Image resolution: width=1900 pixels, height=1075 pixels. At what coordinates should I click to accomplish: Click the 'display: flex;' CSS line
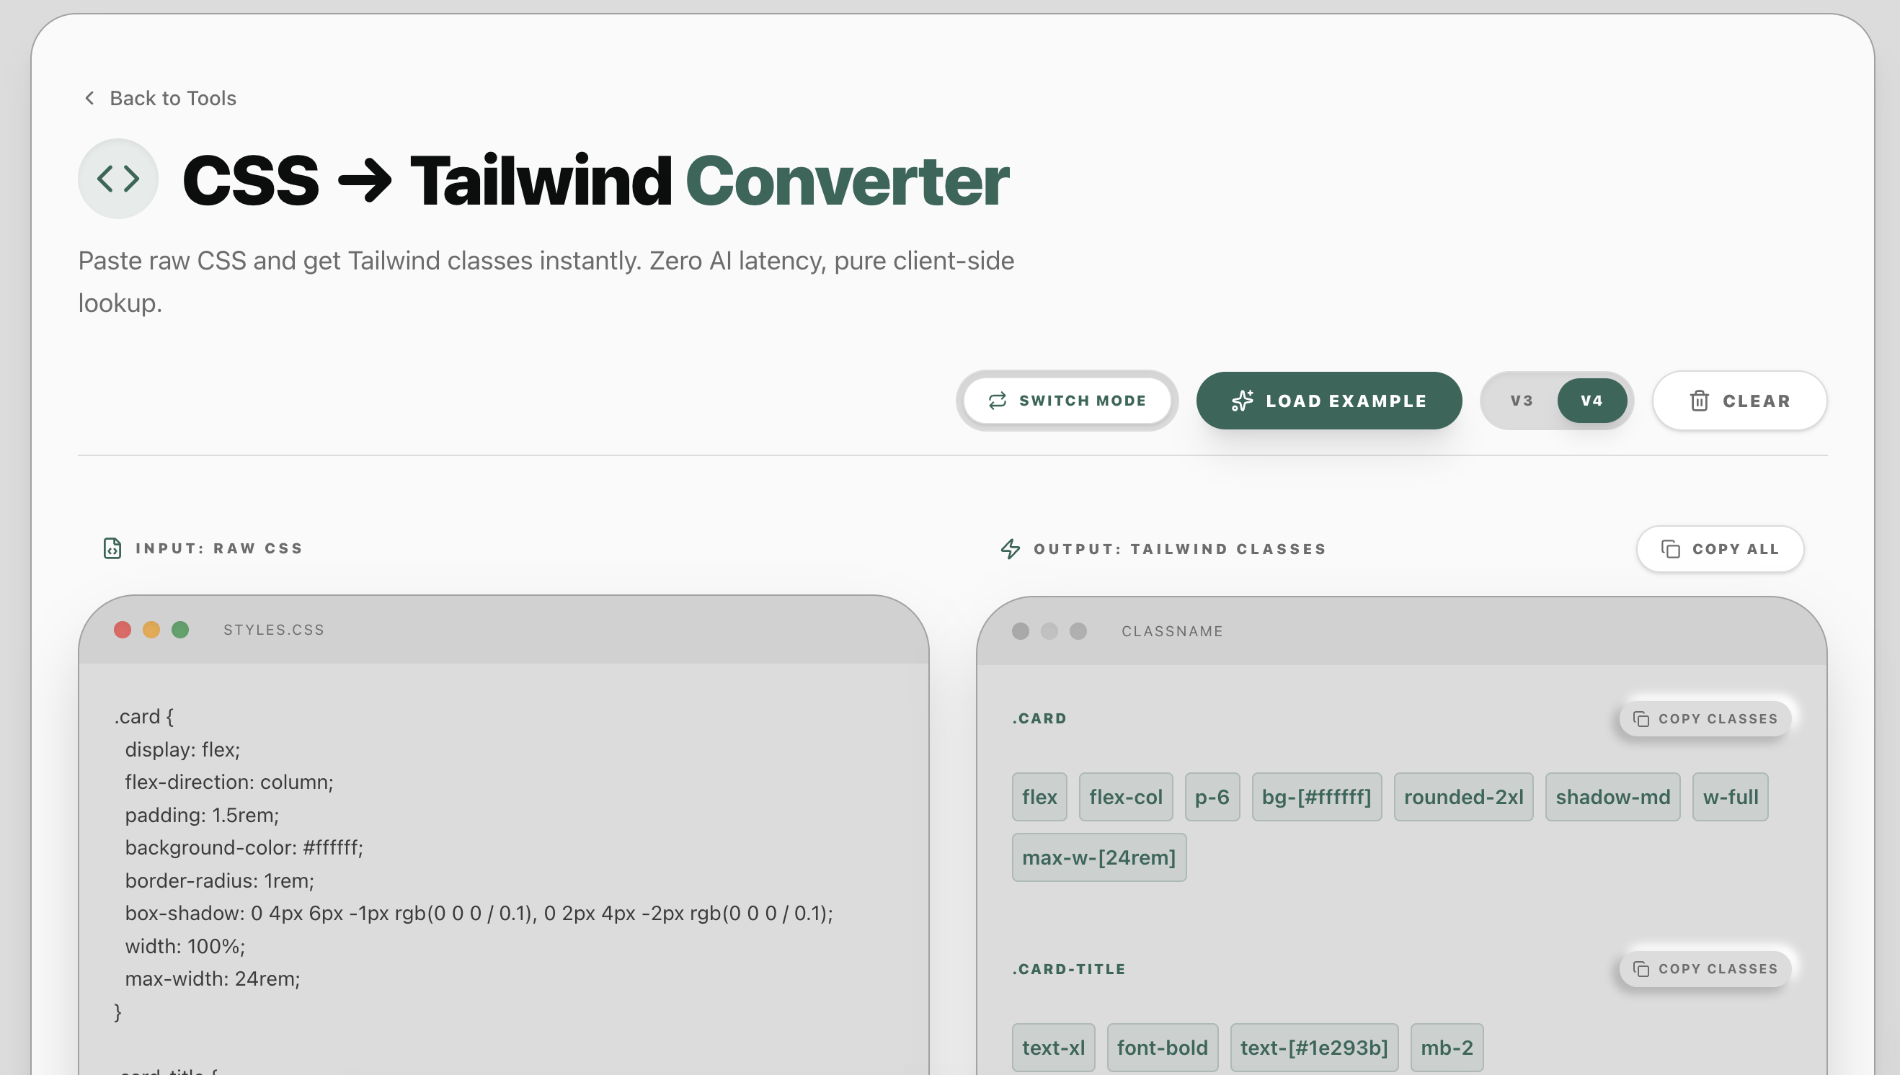(x=182, y=750)
